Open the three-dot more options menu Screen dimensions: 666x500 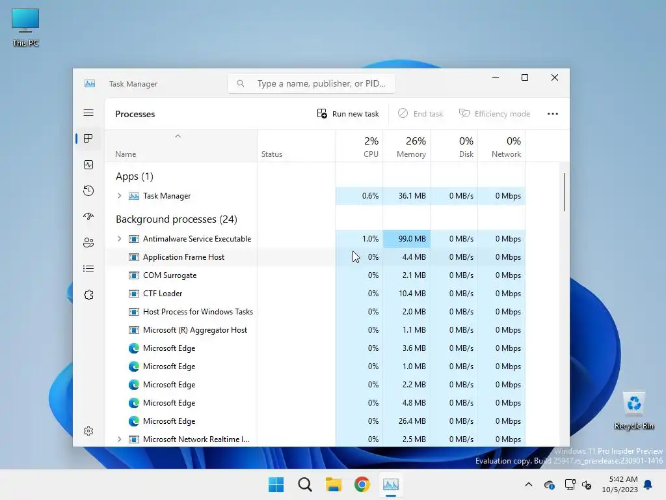point(553,113)
